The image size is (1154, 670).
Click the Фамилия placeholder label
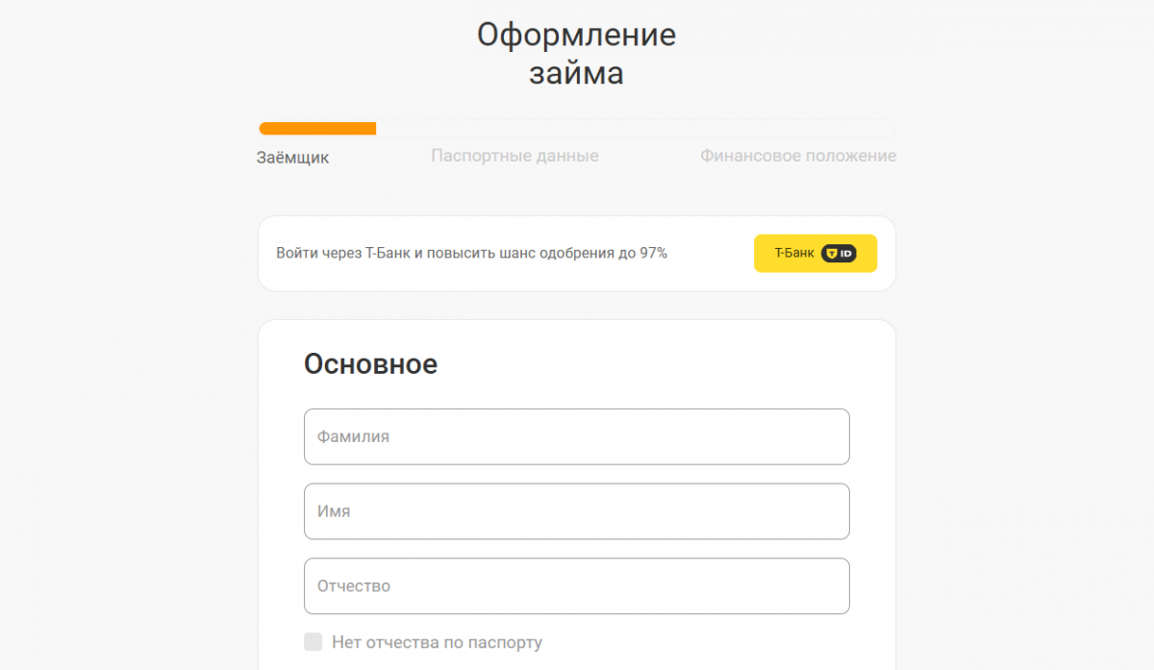click(353, 436)
